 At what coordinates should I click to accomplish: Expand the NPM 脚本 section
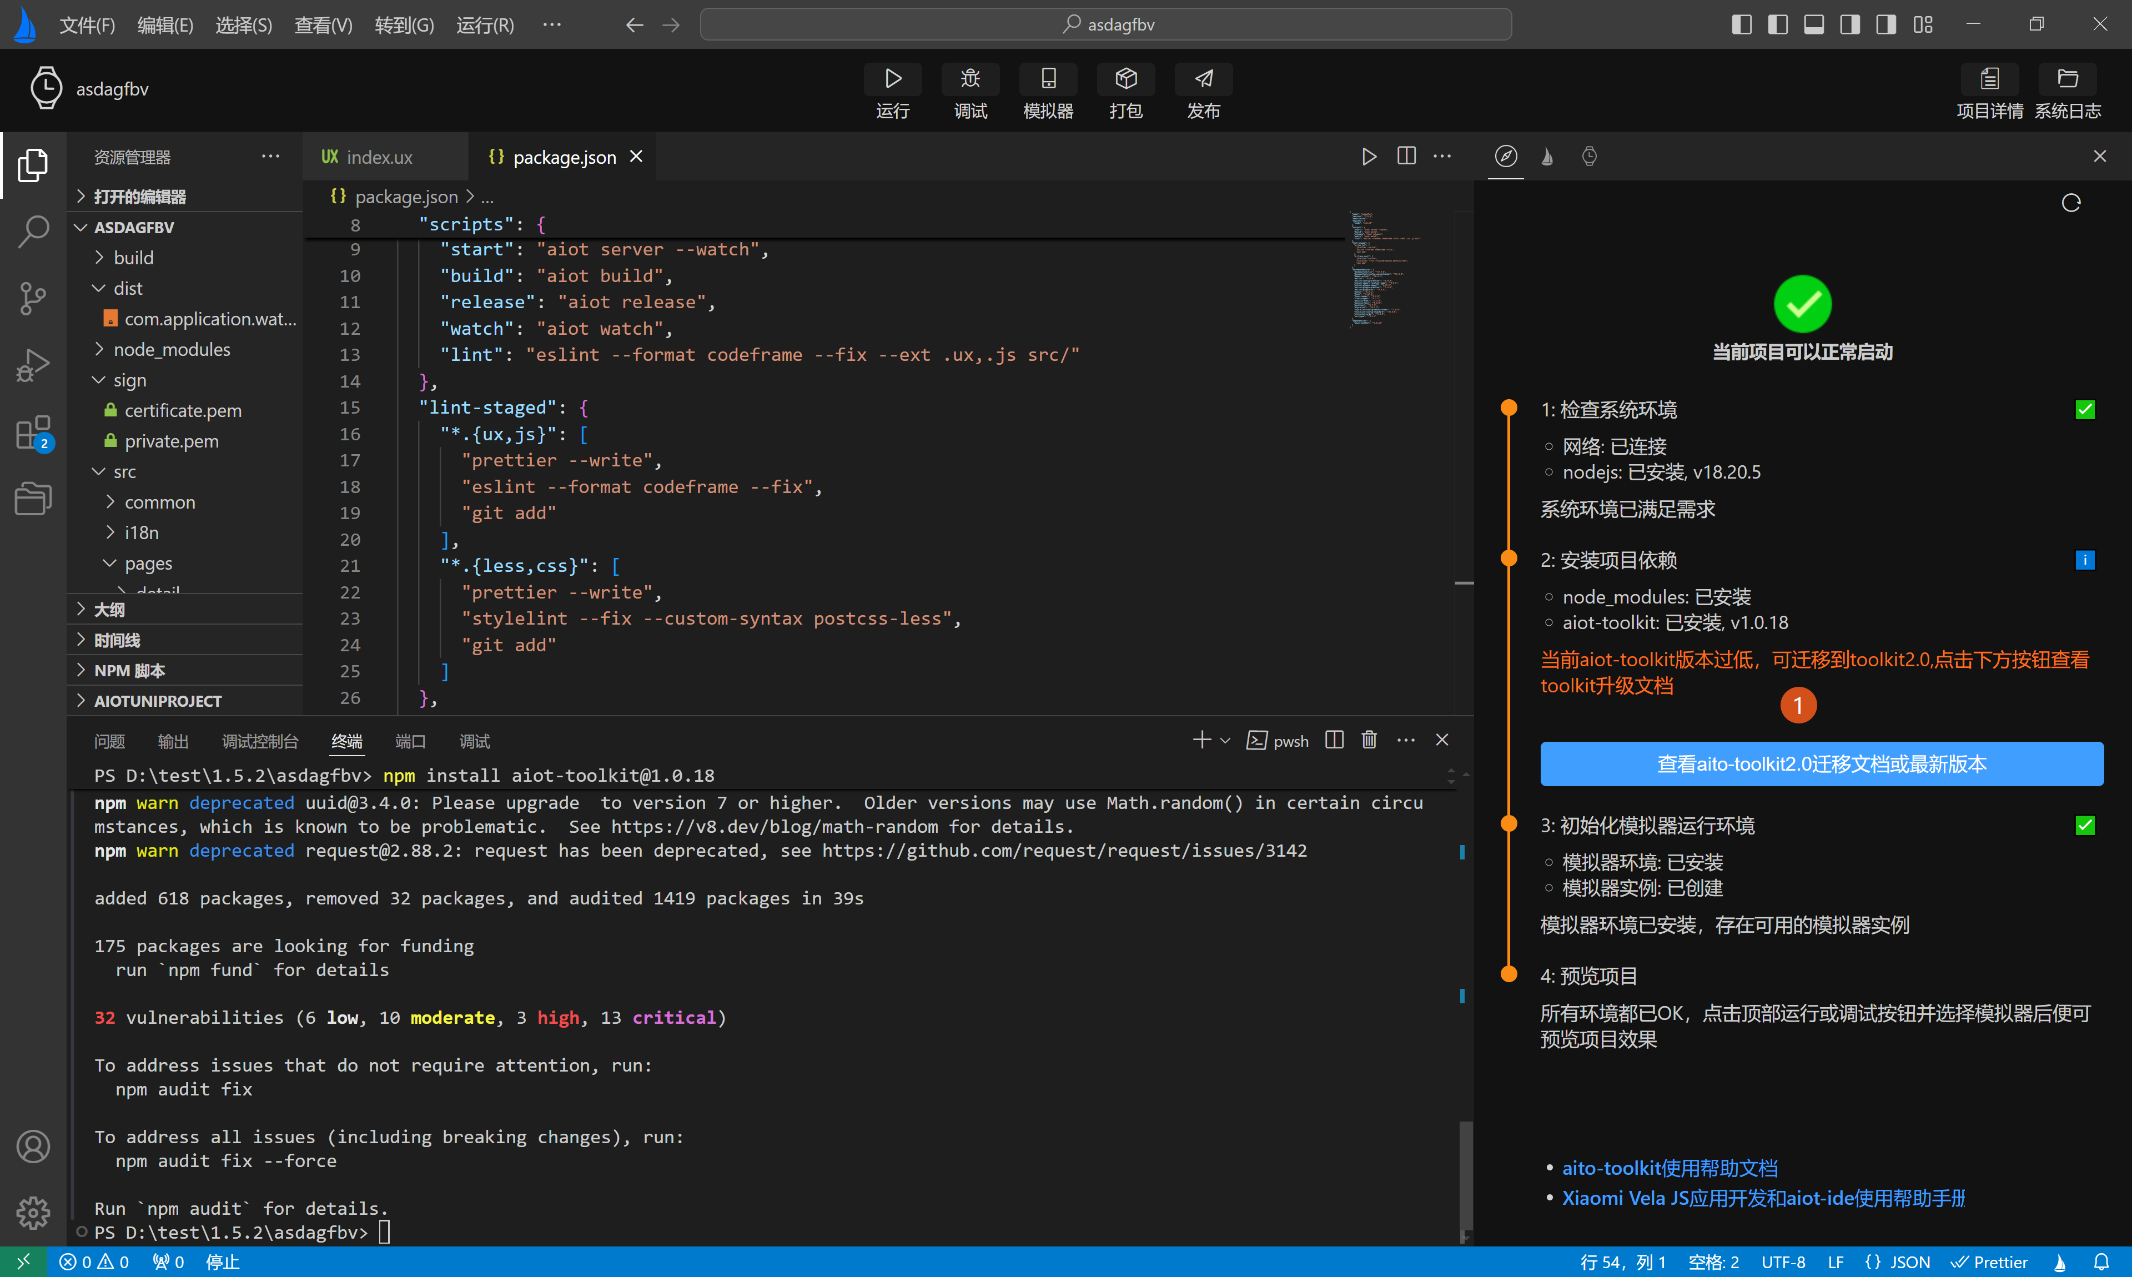[185, 670]
